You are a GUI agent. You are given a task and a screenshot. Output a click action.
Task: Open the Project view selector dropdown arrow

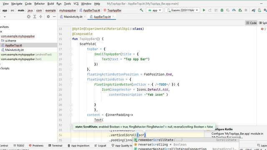pyautogui.click(x=5, y=17)
